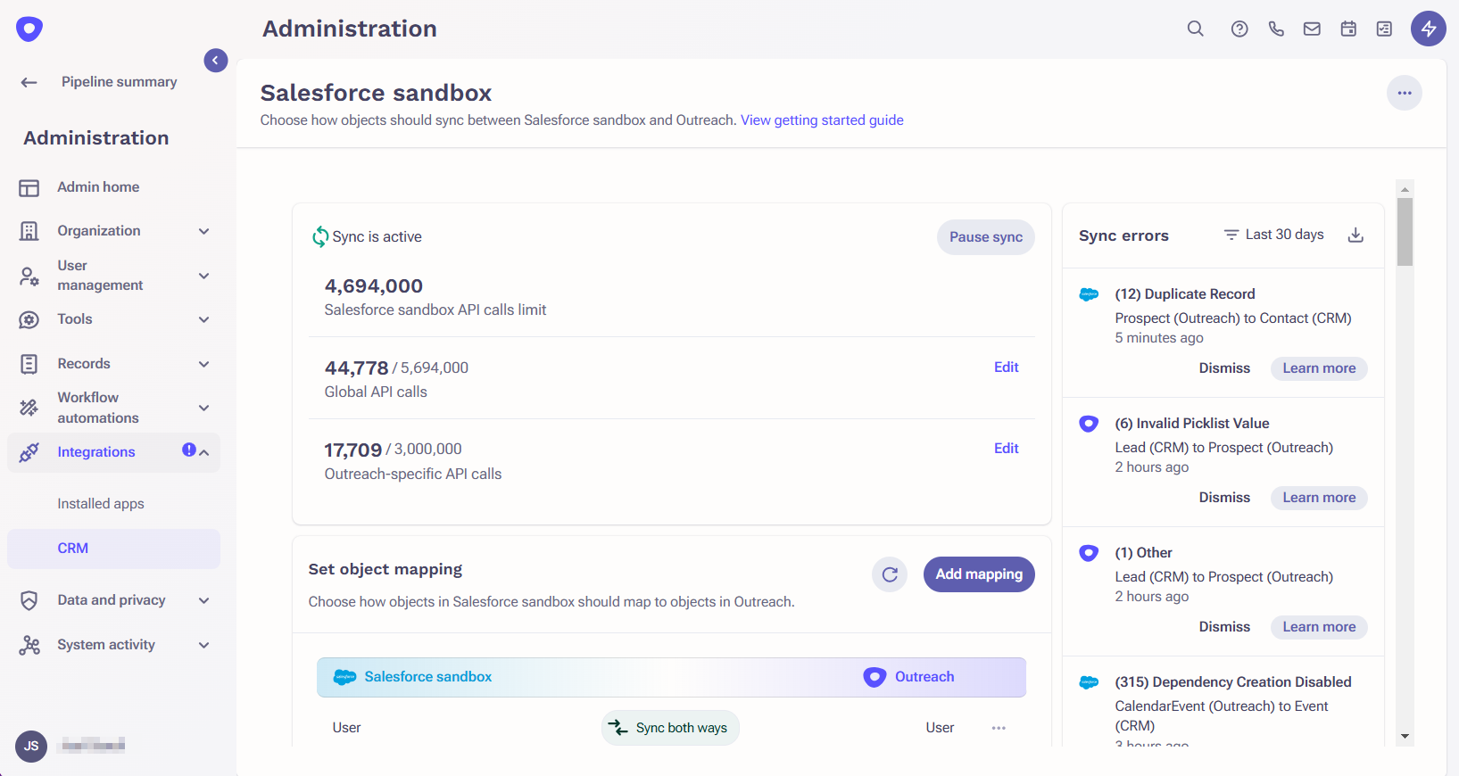Open the tasks checklist icon
This screenshot has width=1459, height=776.
coord(1384,29)
